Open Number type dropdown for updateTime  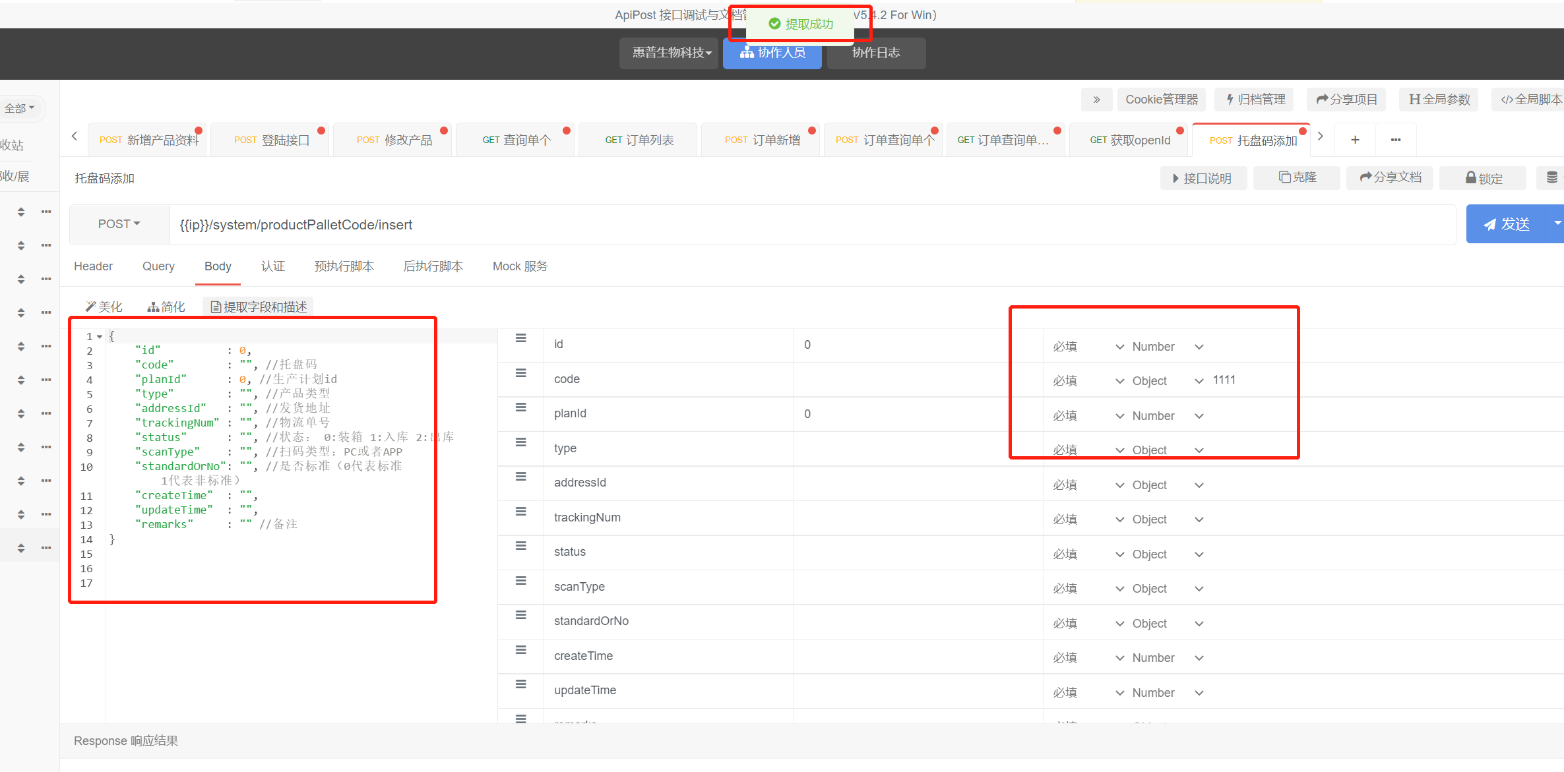tap(1168, 693)
